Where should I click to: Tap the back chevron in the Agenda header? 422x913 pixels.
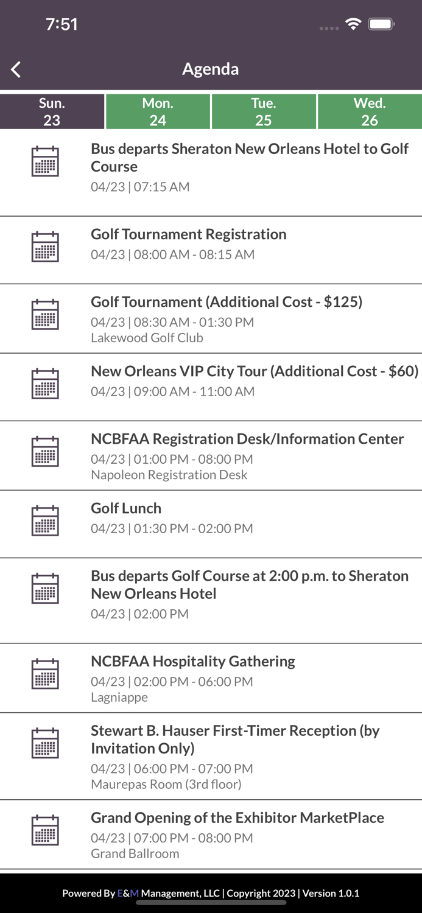coord(15,69)
